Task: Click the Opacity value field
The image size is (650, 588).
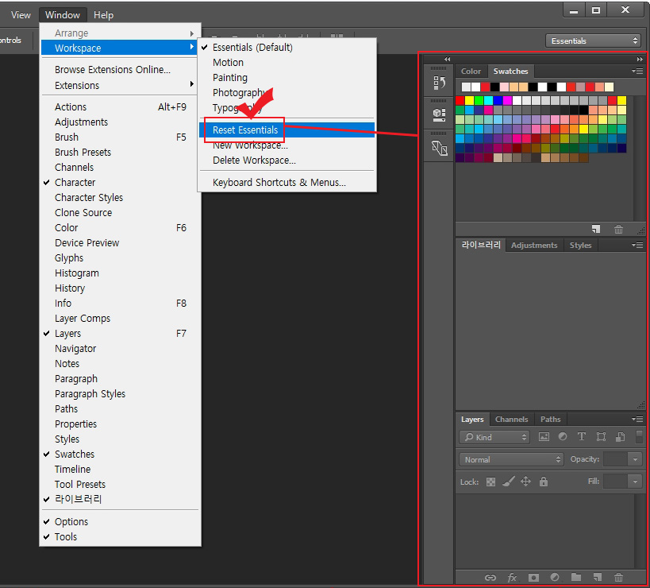Action: coord(616,459)
